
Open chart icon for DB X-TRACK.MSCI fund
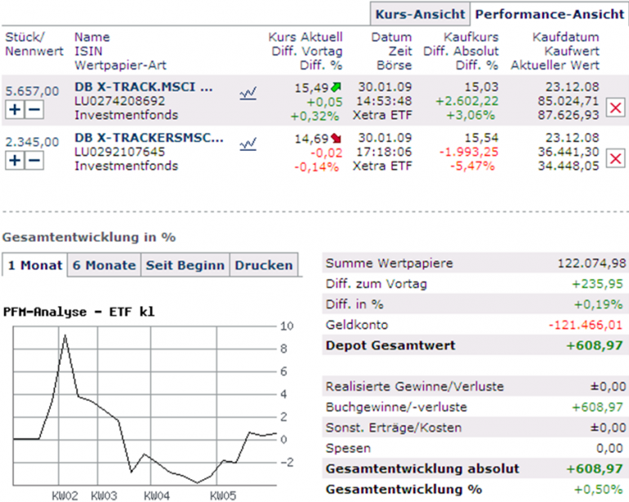pyautogui.click(x=248, y=94)
